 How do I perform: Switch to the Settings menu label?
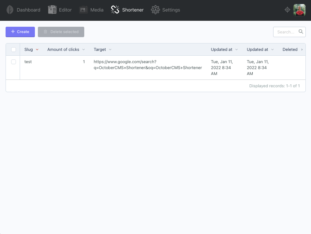coord(171,10)
